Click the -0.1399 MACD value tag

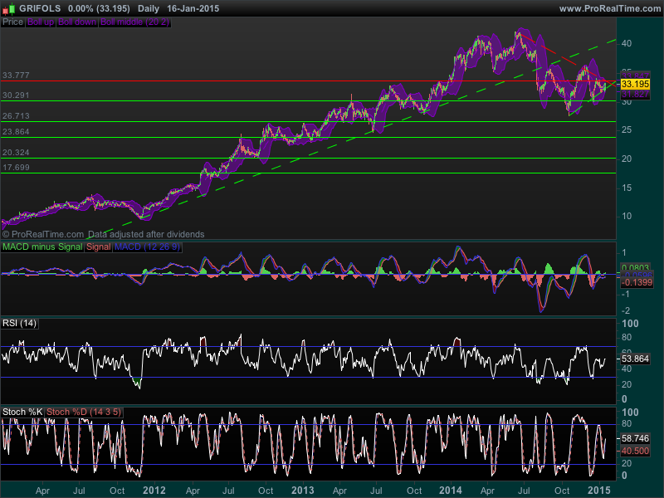tap(637, 283)
